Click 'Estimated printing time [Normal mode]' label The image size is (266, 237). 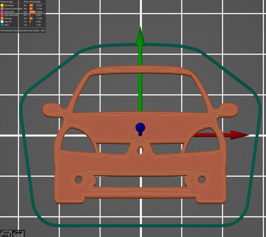[x=20, y=31]
